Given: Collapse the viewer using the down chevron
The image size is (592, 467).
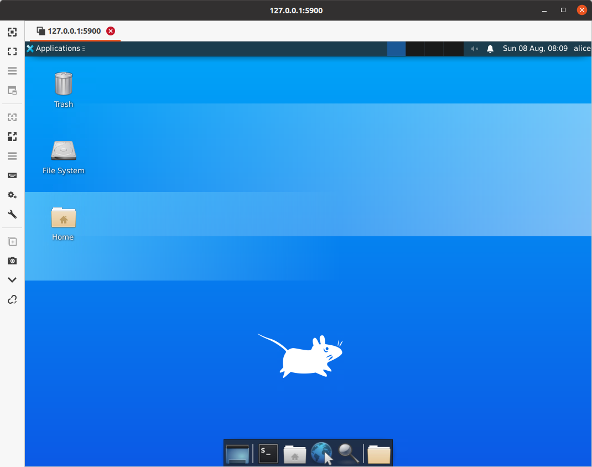Looking at the screenshot, I should click(12, 280).
